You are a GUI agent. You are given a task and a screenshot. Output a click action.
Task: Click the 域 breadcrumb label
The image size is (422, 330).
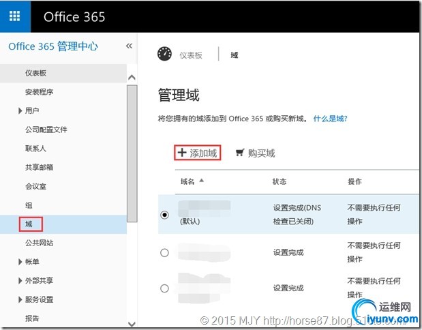(x=234, y=55)
